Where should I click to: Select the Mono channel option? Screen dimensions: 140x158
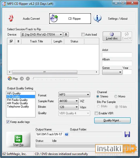[x=116, y=96]
